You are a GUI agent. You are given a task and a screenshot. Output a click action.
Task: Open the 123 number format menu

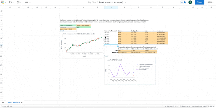click(27, 2)
